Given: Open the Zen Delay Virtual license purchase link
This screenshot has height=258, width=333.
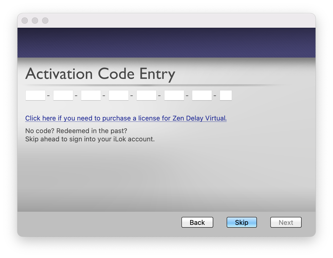Looking at the screenshot, I should (126, 118).
